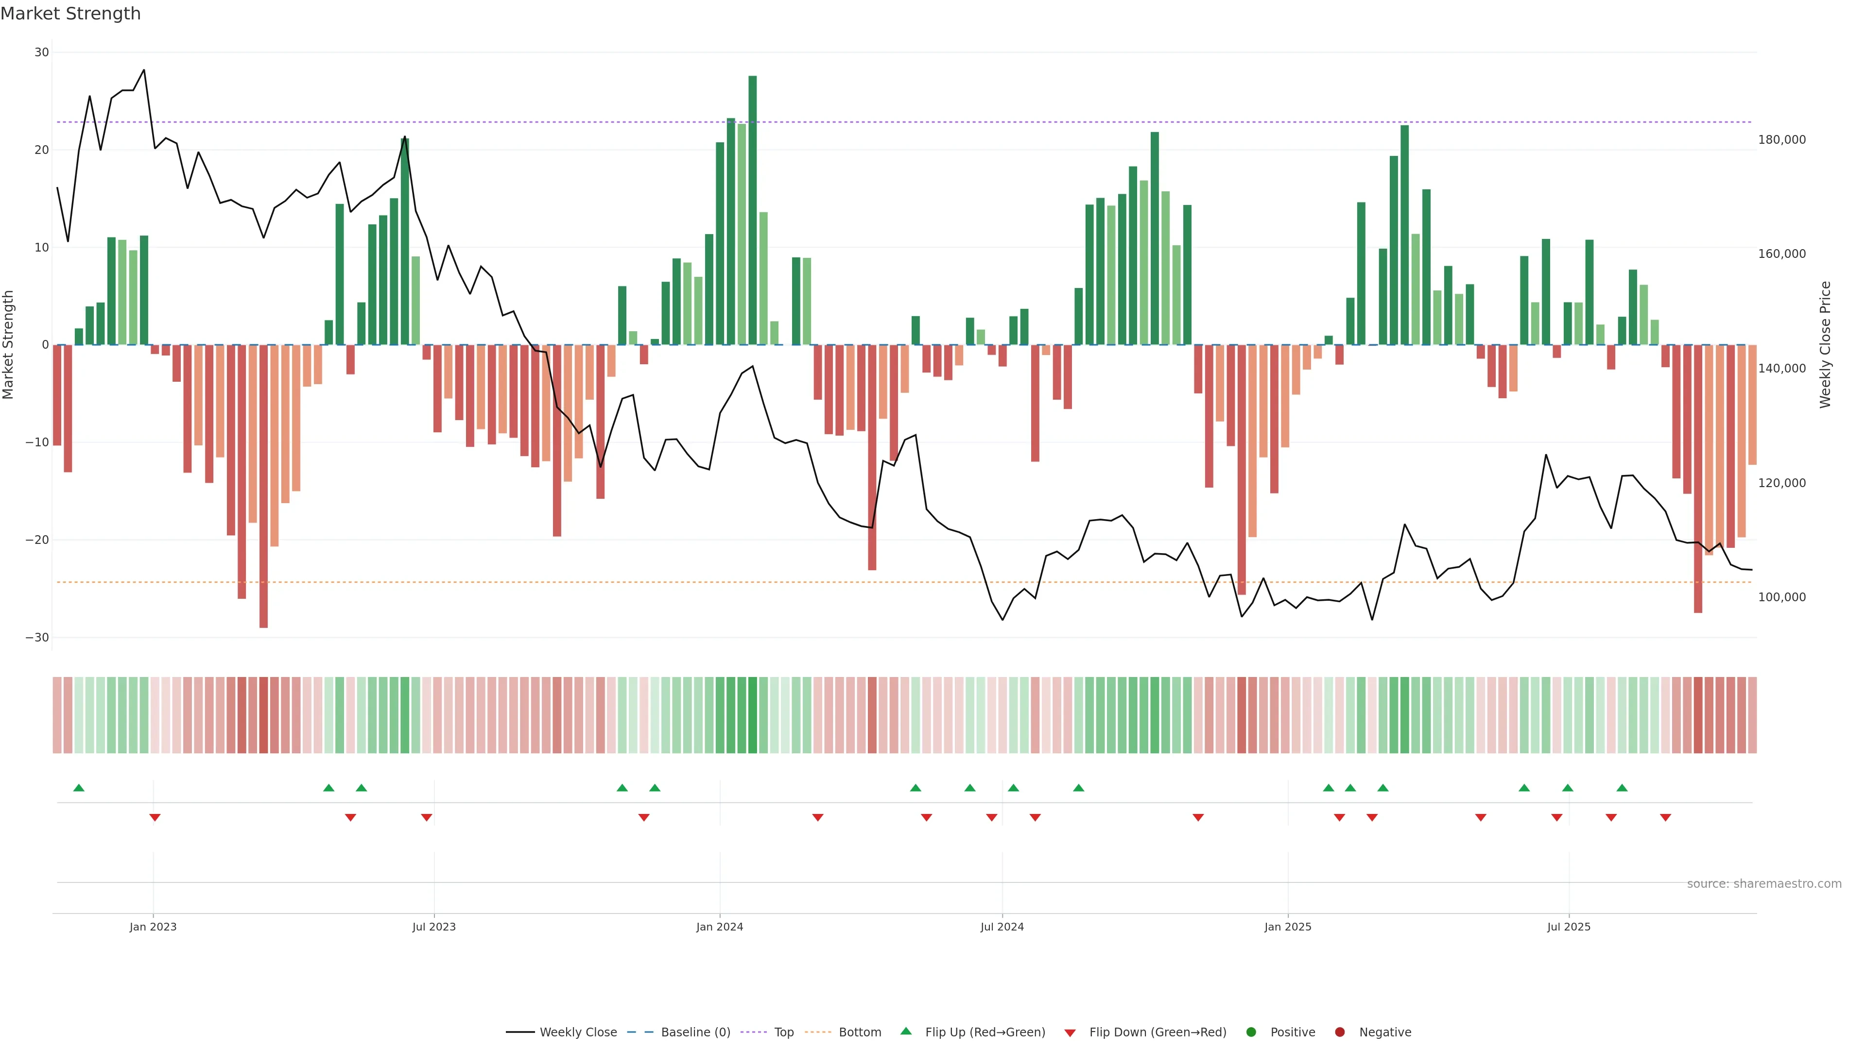Viewport: 1866px width, 1049px height.
Task: Click the Flip Up green triangle legend icon
Action: 905,1031
